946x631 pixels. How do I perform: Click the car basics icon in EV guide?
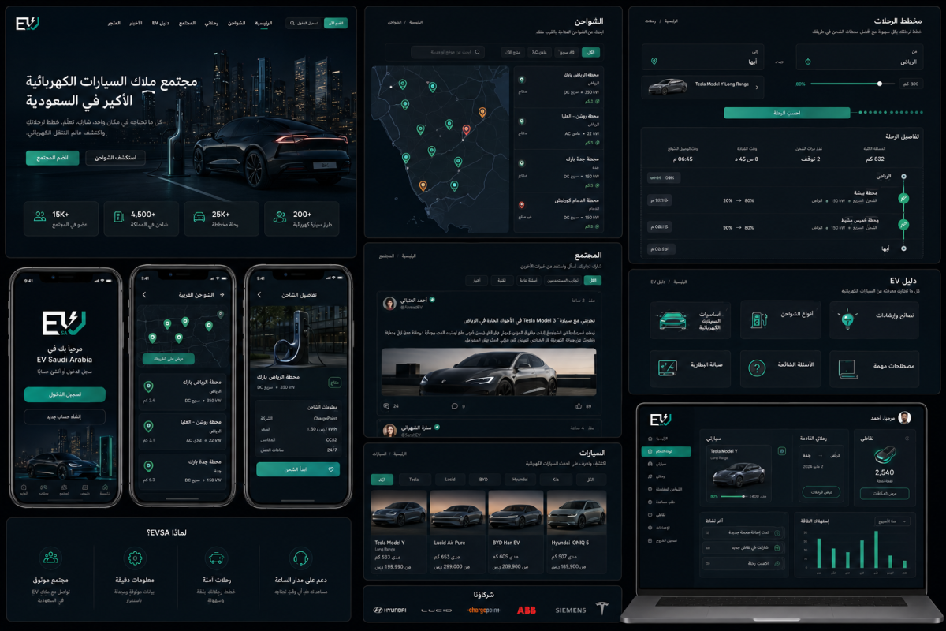click(x=671, y=320)
